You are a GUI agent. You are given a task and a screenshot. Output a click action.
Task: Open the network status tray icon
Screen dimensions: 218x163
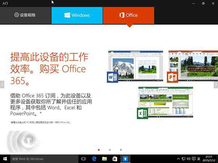click(x=183, y=159)
